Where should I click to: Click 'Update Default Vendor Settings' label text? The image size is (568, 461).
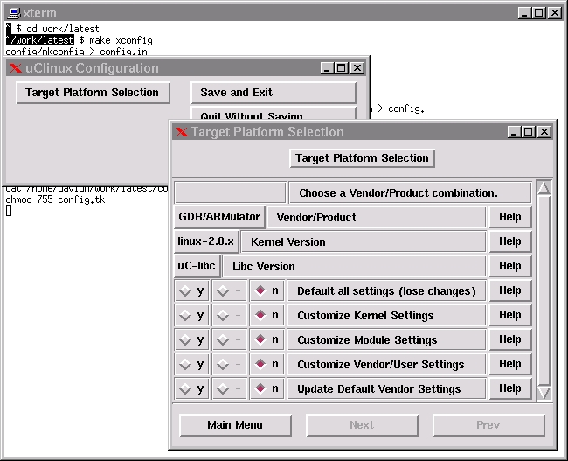pos(379,389)
